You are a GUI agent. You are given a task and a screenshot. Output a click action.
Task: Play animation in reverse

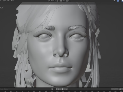pos(61,89)
